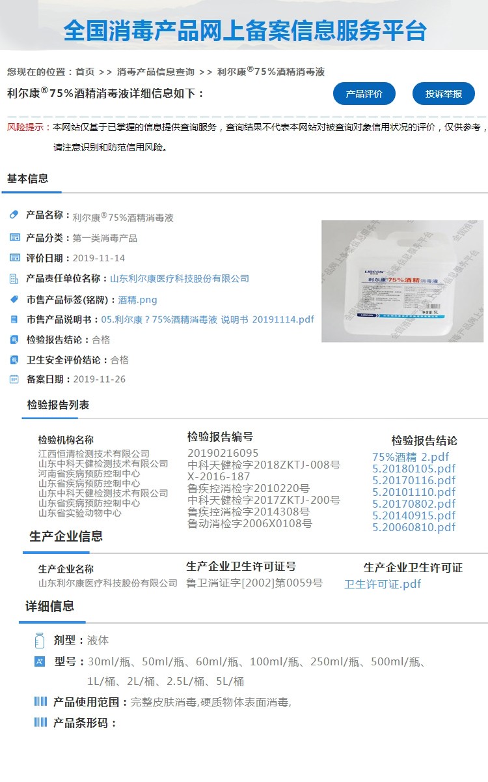This screenshot has height=782, width=488.
Task: Click the barcode icon beside 产品使用范围
Action: 40,702
